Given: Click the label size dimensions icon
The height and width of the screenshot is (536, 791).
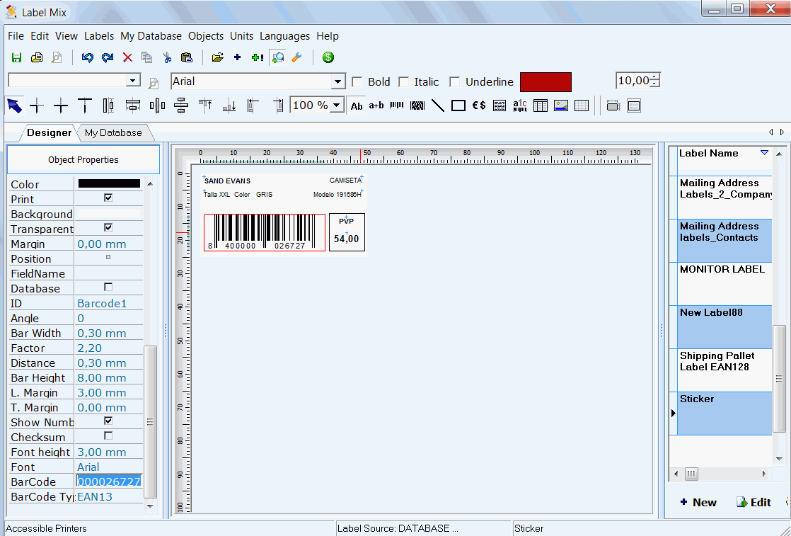Looking at the screenshot, I should coord(613,106).
